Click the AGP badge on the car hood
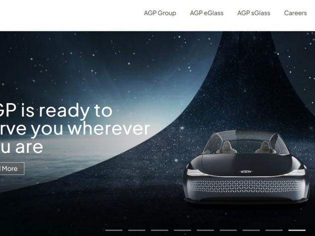Viewport: 315px width, 236px height. coord(246,172)
